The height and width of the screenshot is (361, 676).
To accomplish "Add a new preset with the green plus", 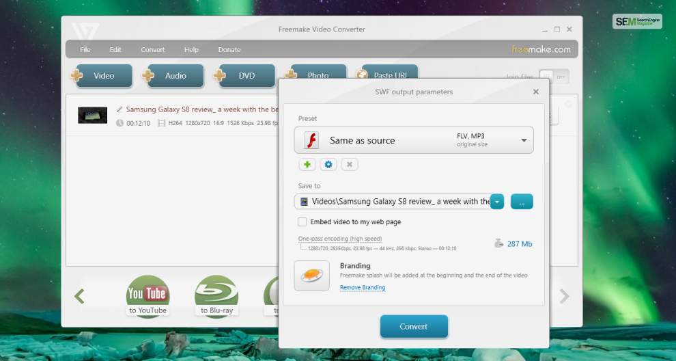I will point(307,165).
